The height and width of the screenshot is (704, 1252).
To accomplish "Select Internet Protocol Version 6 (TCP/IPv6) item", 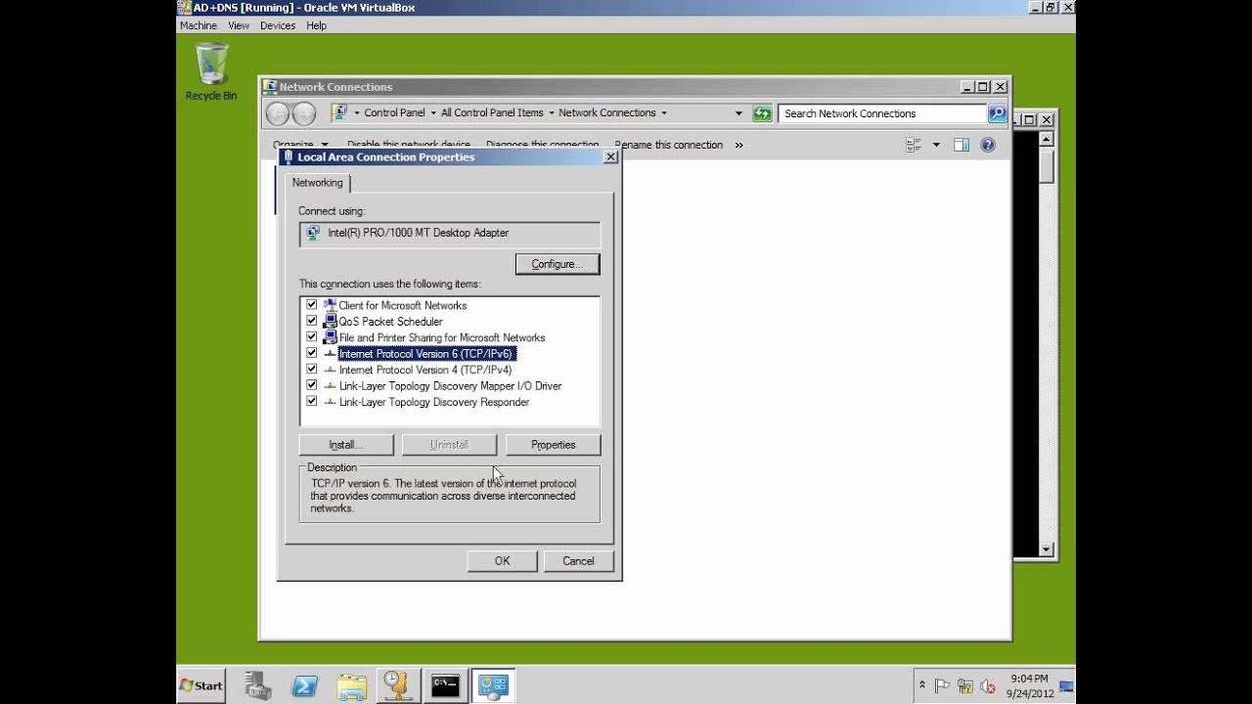I will click(426, 353).
